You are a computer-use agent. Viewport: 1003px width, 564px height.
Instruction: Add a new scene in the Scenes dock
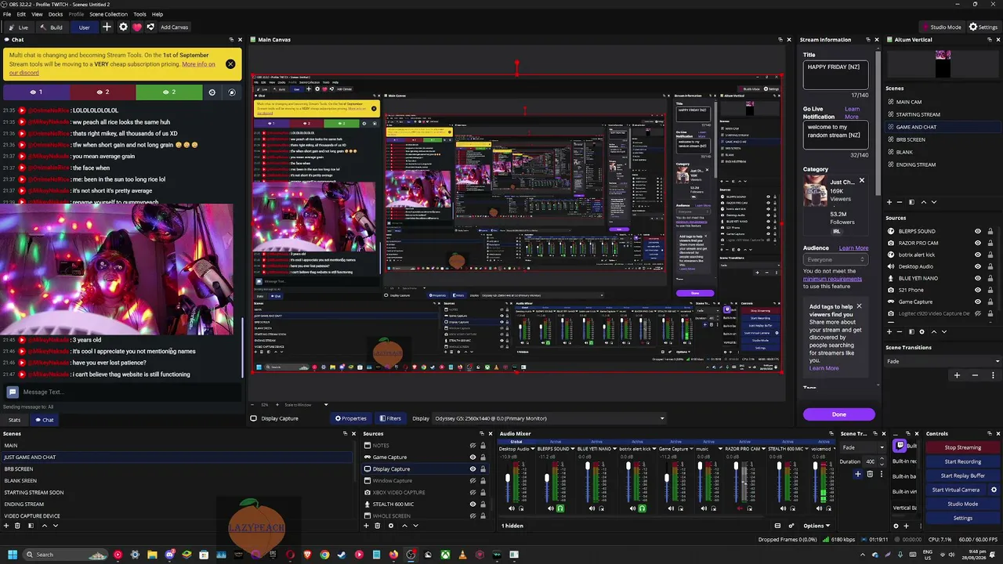pyautogui.click(x=6, y=526)
